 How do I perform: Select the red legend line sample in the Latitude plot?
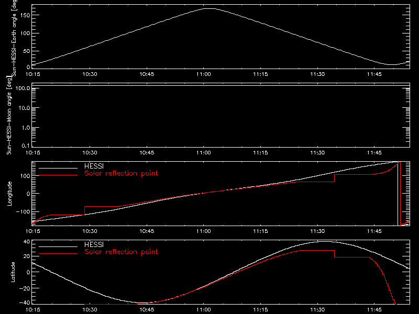click(58, 254)
